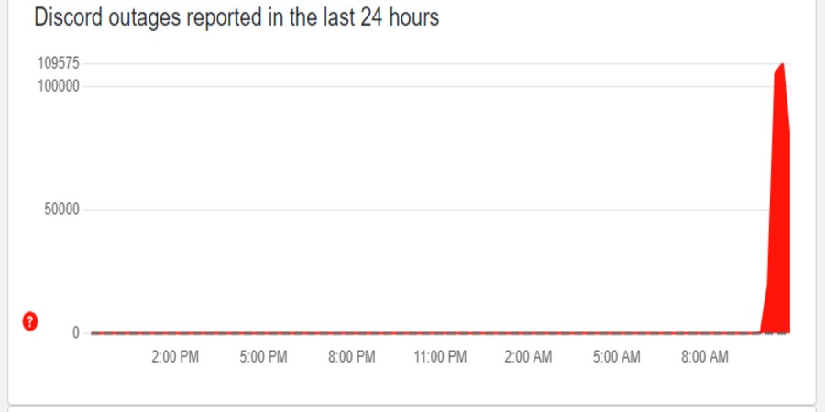Click the Discord outages chart title
The image size is (825, 412).
tap(236, 17)
